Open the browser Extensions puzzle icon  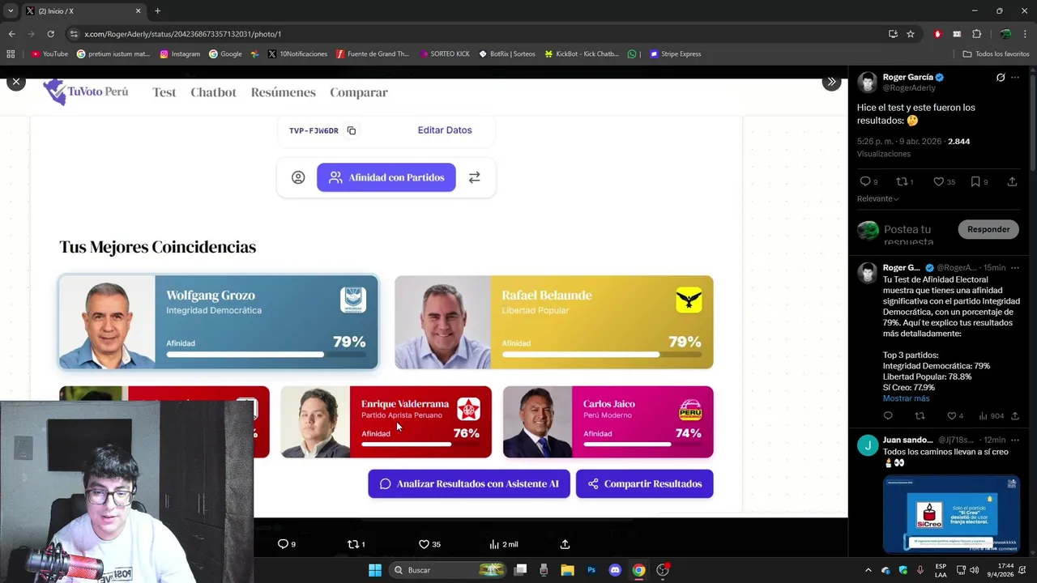click(x=976, y=34)
